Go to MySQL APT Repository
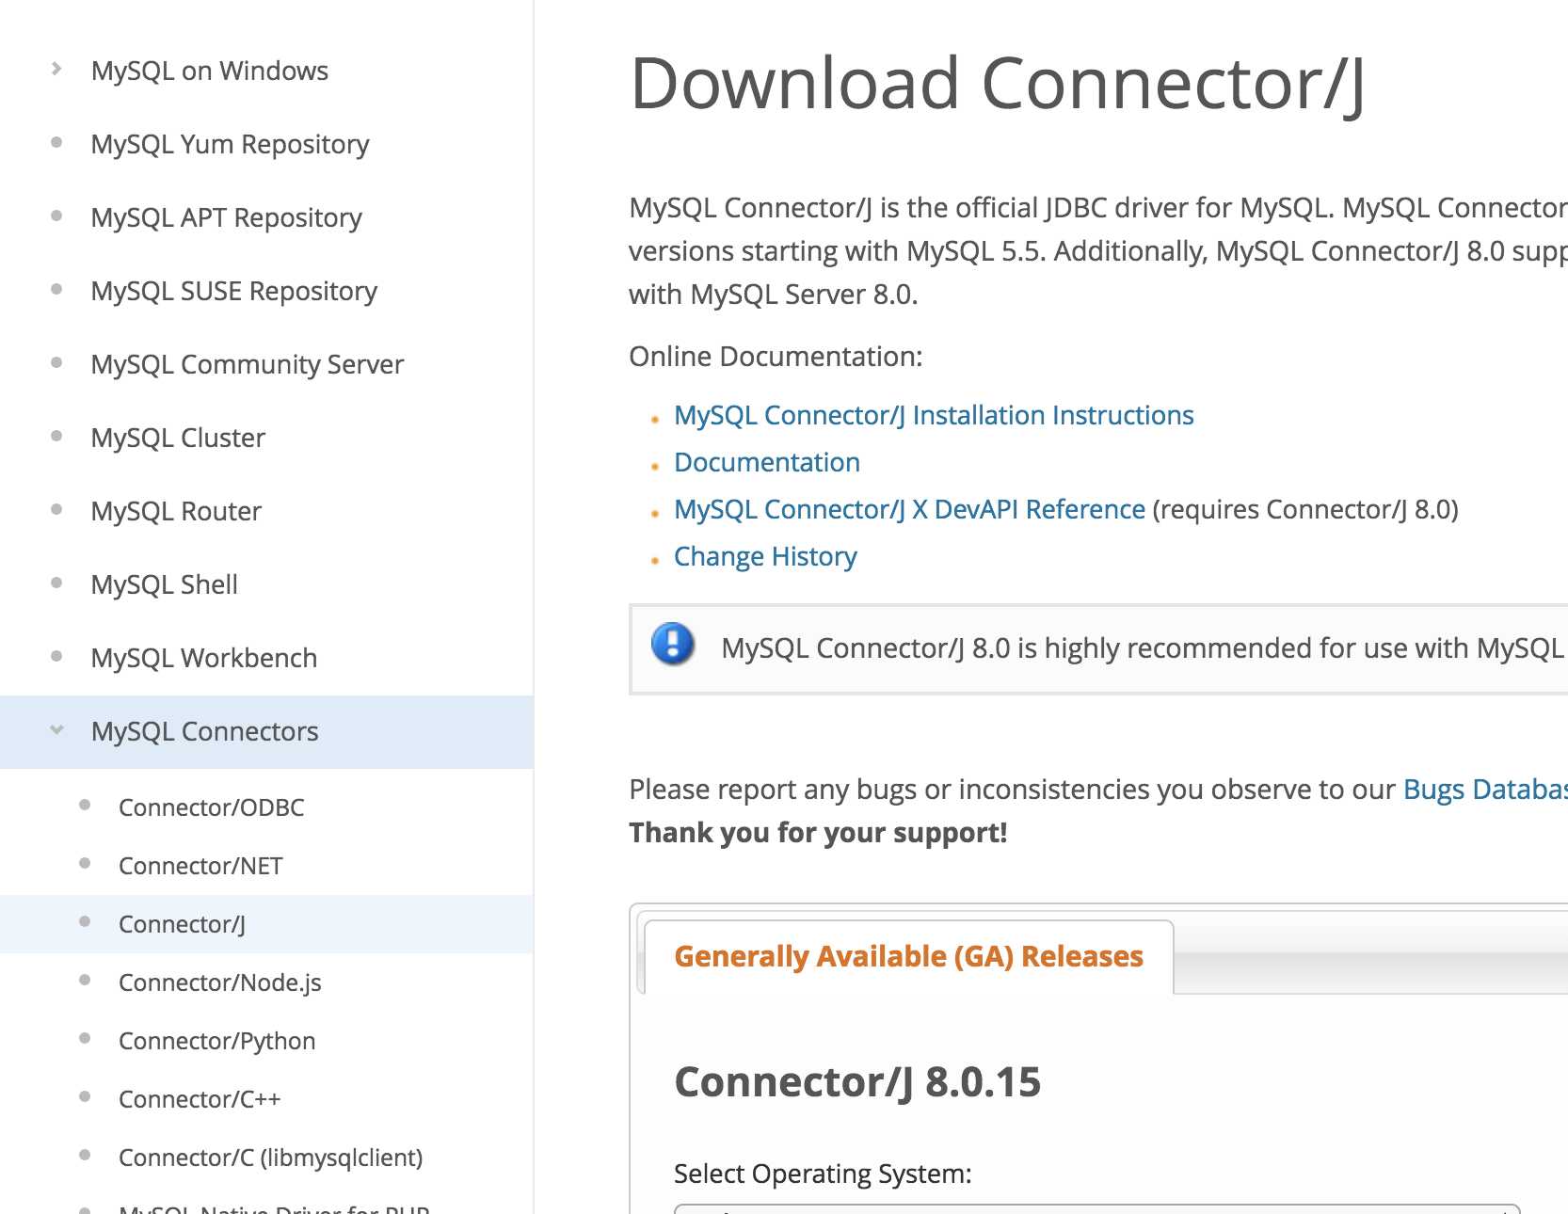 (226, 217)
